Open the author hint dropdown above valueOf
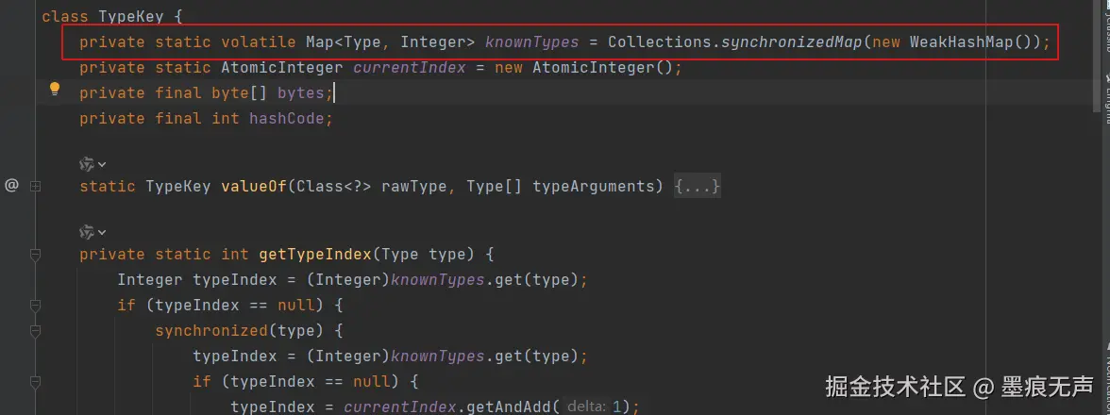 coord(92,165)
